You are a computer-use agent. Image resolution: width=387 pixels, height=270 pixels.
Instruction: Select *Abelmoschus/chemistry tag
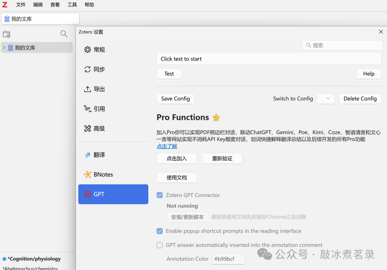click(31, 268)
